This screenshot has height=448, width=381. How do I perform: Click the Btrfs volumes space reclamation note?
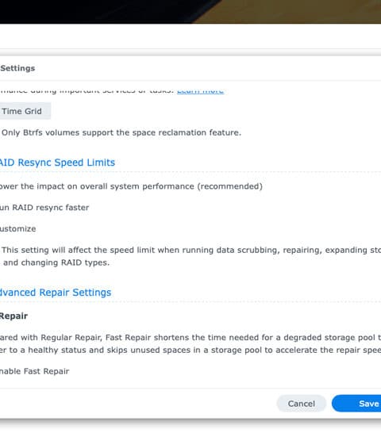click(121, 132)
